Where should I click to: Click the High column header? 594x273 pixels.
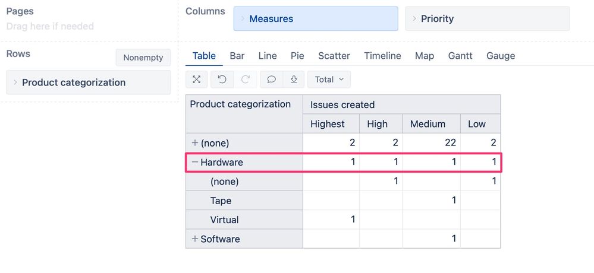pyautogui.click(x=381, y=123)
